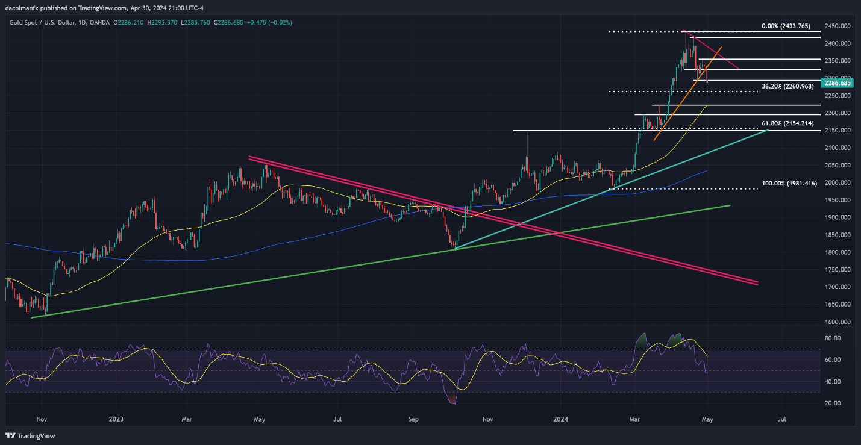The height and width of the screenshot is (445, 861).
Task: Click the short orange trendline near the April highs
Action: 687,93
